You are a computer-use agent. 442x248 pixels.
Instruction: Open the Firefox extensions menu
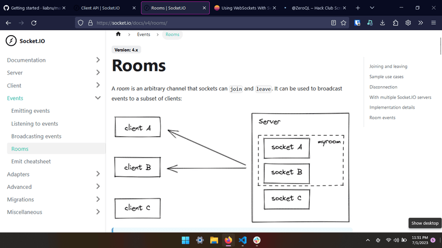tap(396, 23)
